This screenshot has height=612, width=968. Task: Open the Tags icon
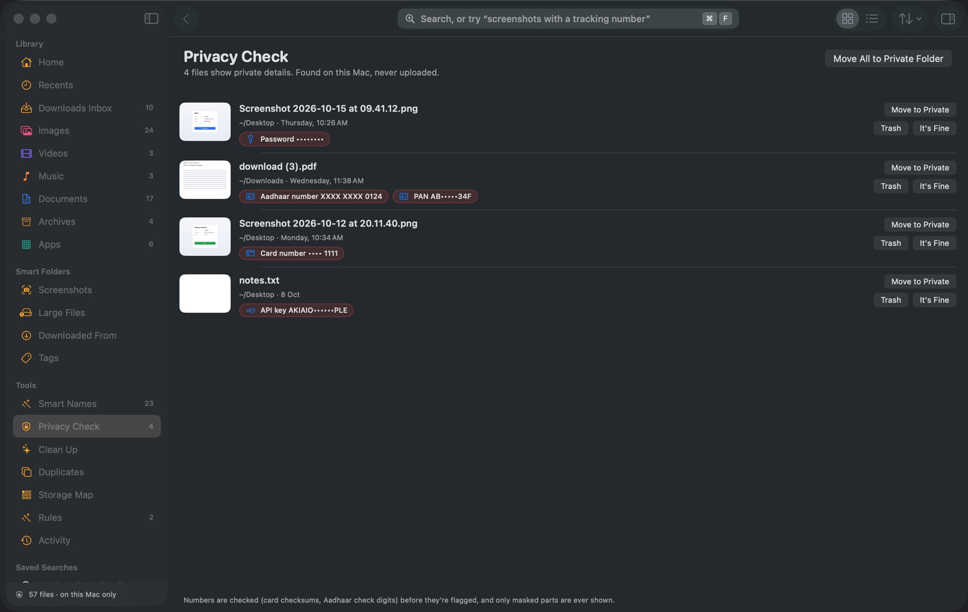point(26,358)
